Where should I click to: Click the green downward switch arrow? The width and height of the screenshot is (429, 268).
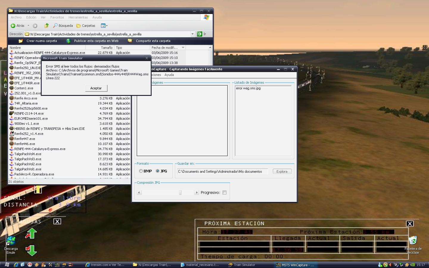click(31, 250)
